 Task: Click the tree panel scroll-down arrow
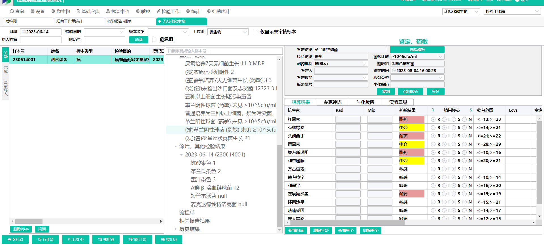click(x=279, y=230)
